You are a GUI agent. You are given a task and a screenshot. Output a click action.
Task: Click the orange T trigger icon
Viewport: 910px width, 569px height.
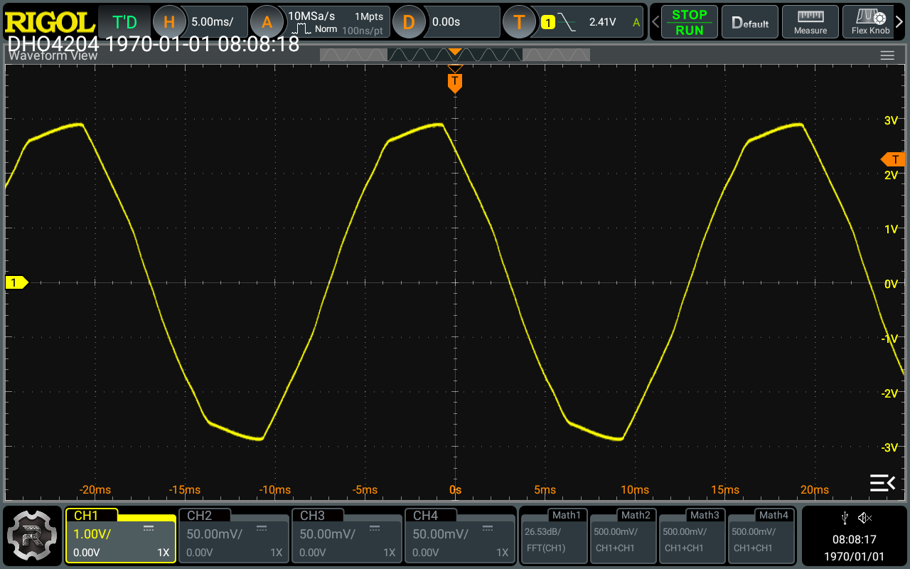tap(519, 22)
